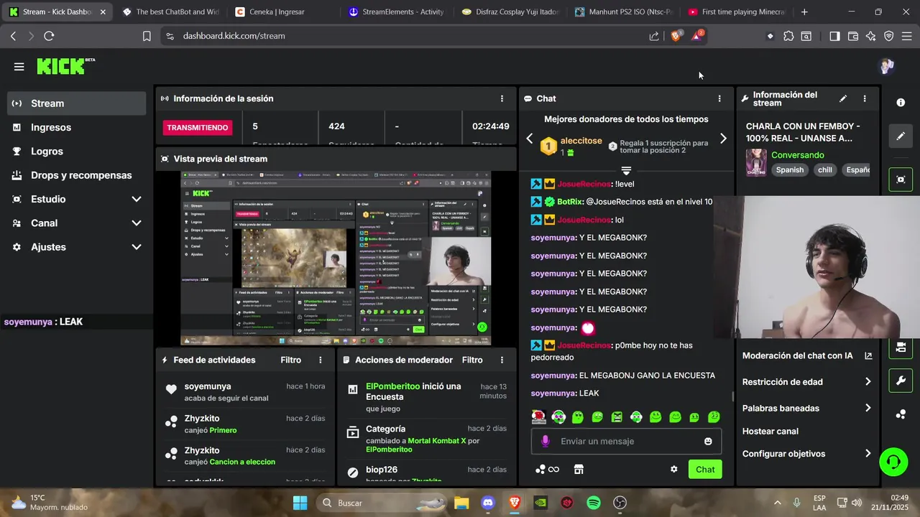Viewport: 920px width, 517px height.
Task: Open chat settings gear icon
Action: click(x=673, y=470)
